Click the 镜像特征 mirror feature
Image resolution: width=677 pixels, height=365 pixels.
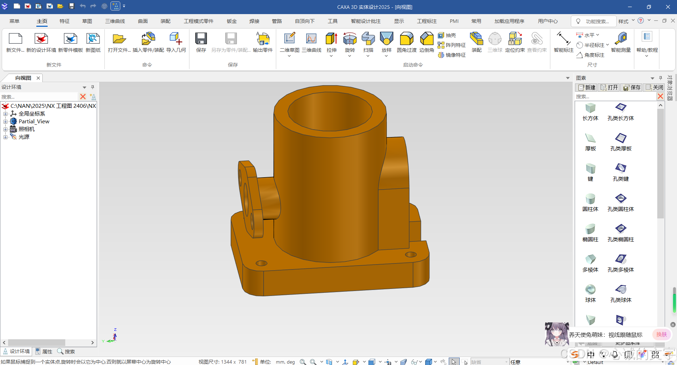[x=452, y=55]
